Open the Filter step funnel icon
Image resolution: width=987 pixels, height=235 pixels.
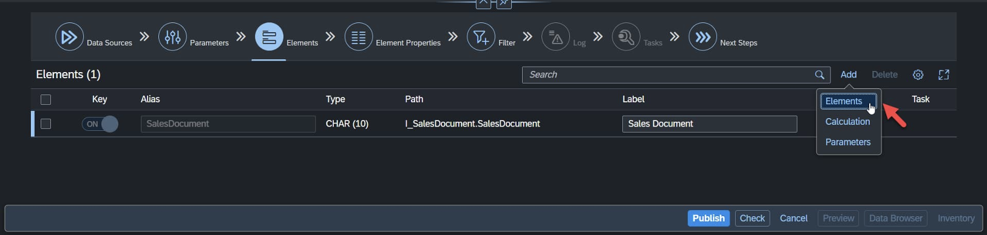[481, 37]
